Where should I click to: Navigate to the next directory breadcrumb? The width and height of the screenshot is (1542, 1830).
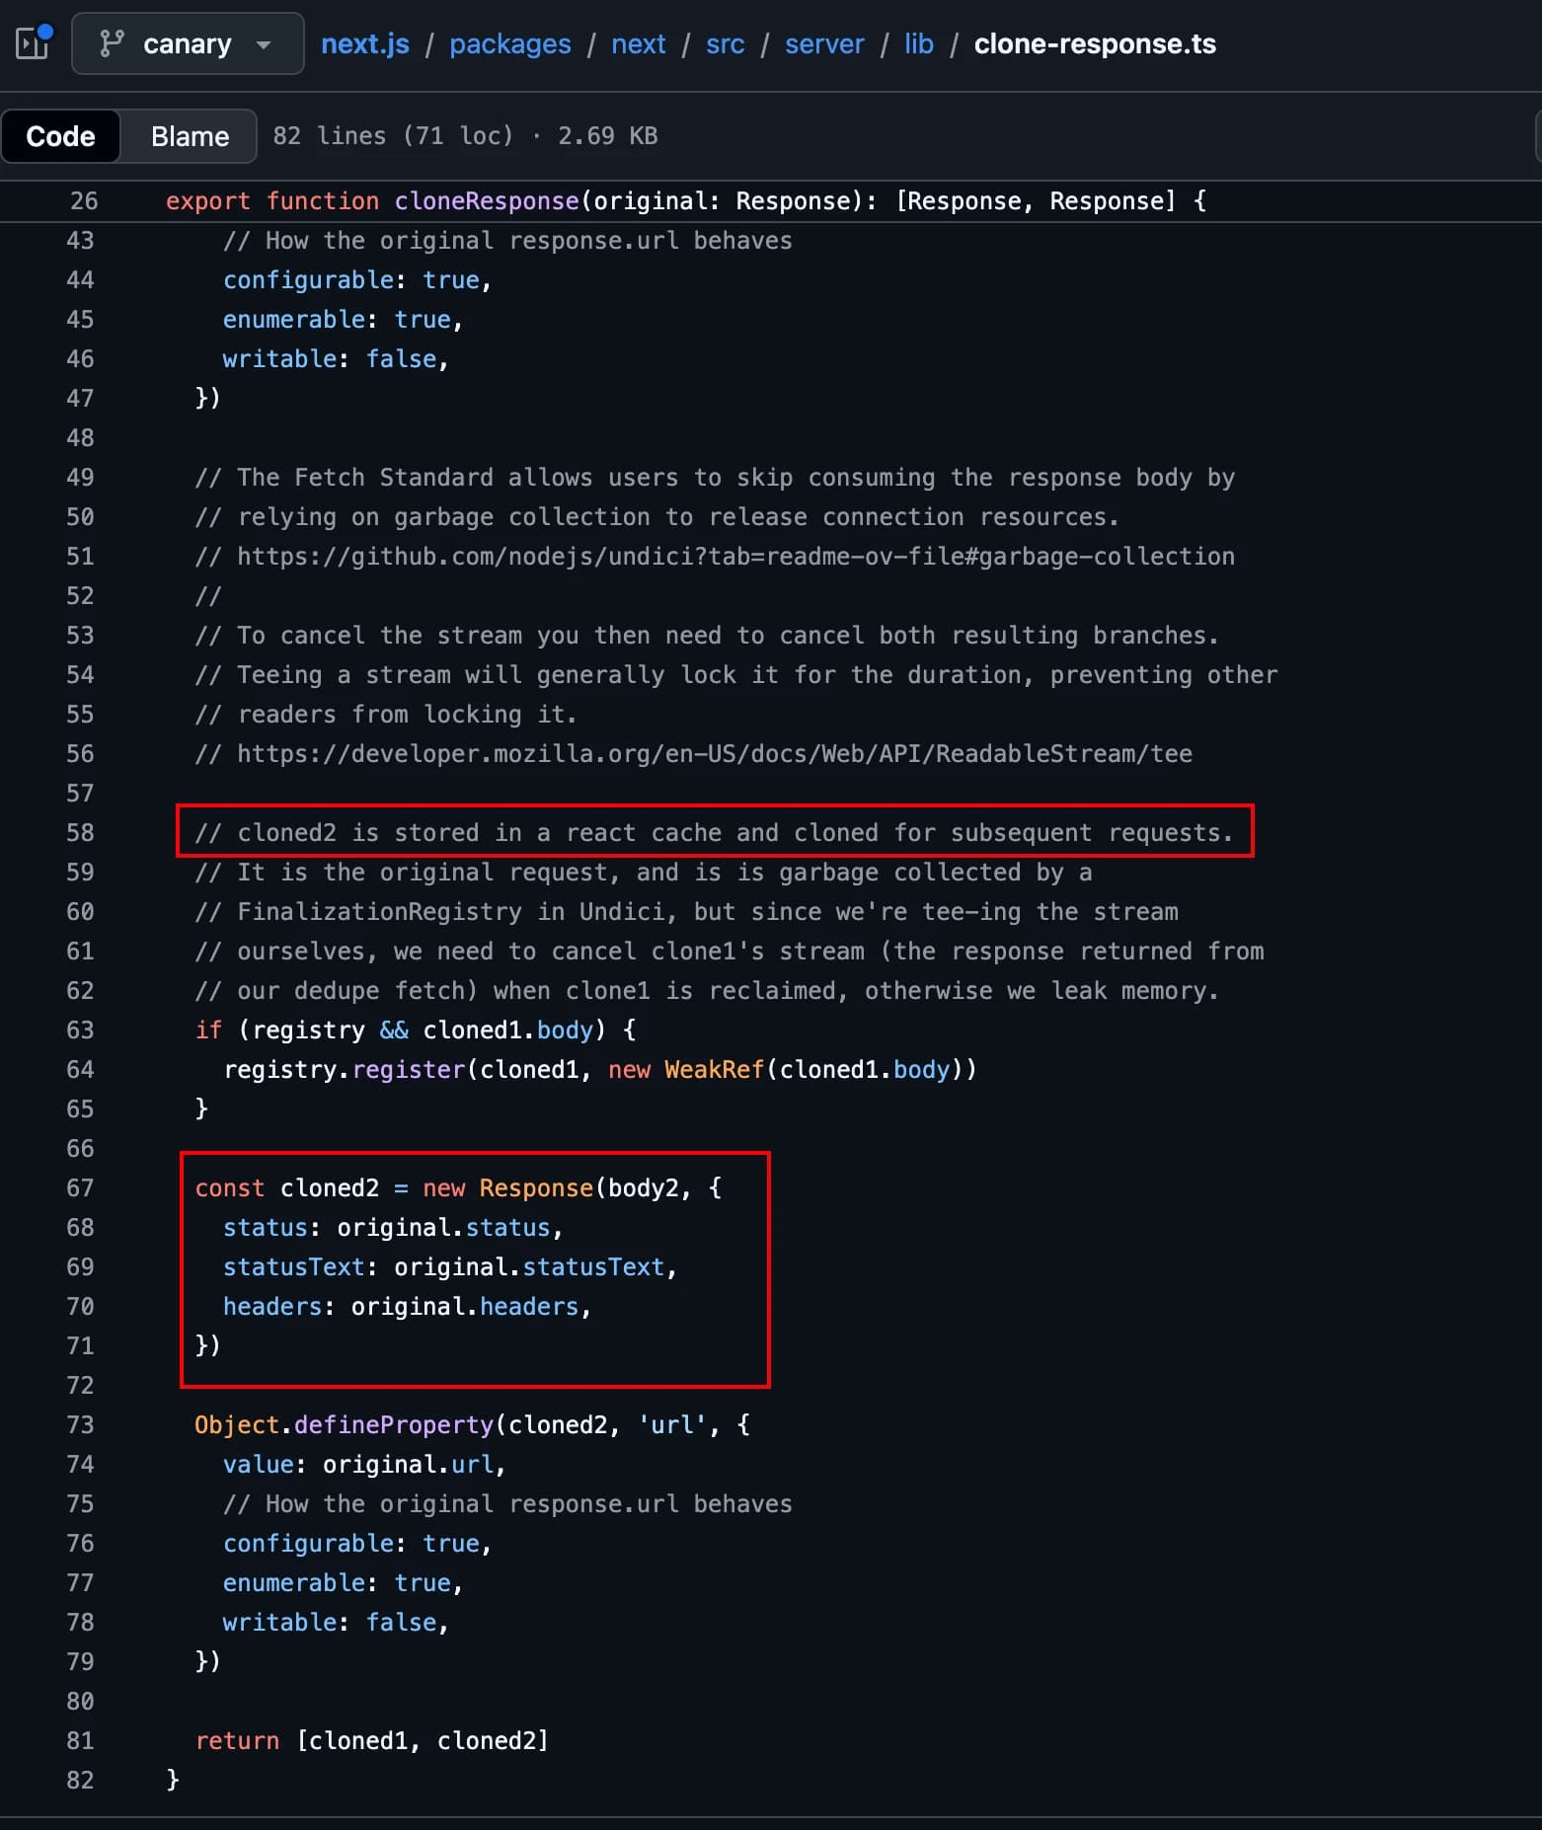pos(638,43)
